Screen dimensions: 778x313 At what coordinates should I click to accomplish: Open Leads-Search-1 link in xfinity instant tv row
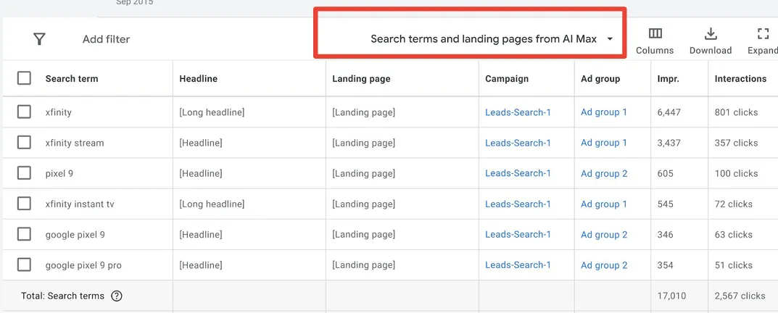point(518,204)
